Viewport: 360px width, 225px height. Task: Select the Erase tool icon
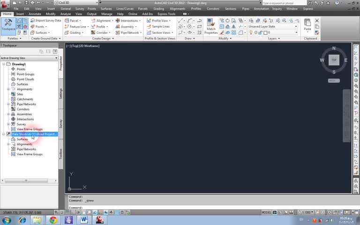click(222, 33)
